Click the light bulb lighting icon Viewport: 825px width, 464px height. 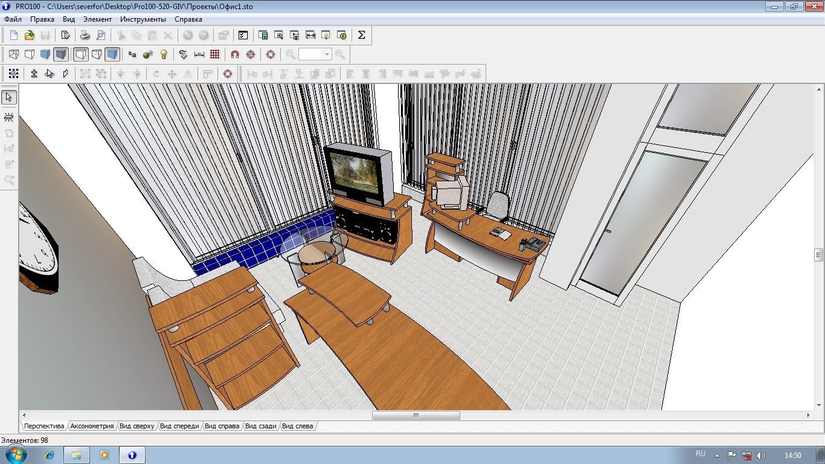pos(163,54)
